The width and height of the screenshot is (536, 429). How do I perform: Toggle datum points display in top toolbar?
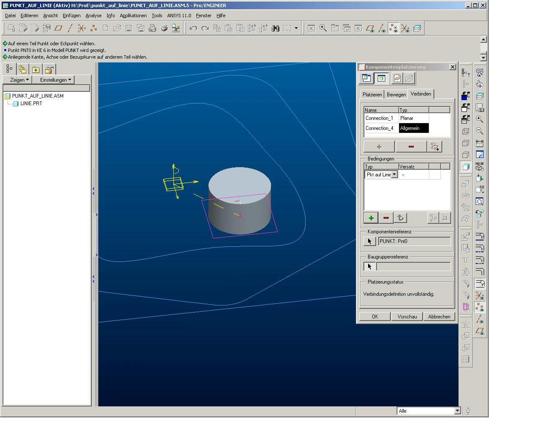(393, 28)
